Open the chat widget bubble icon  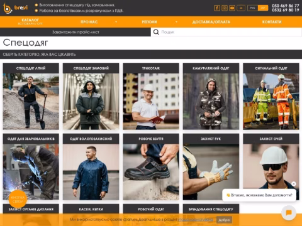[289, 213]
